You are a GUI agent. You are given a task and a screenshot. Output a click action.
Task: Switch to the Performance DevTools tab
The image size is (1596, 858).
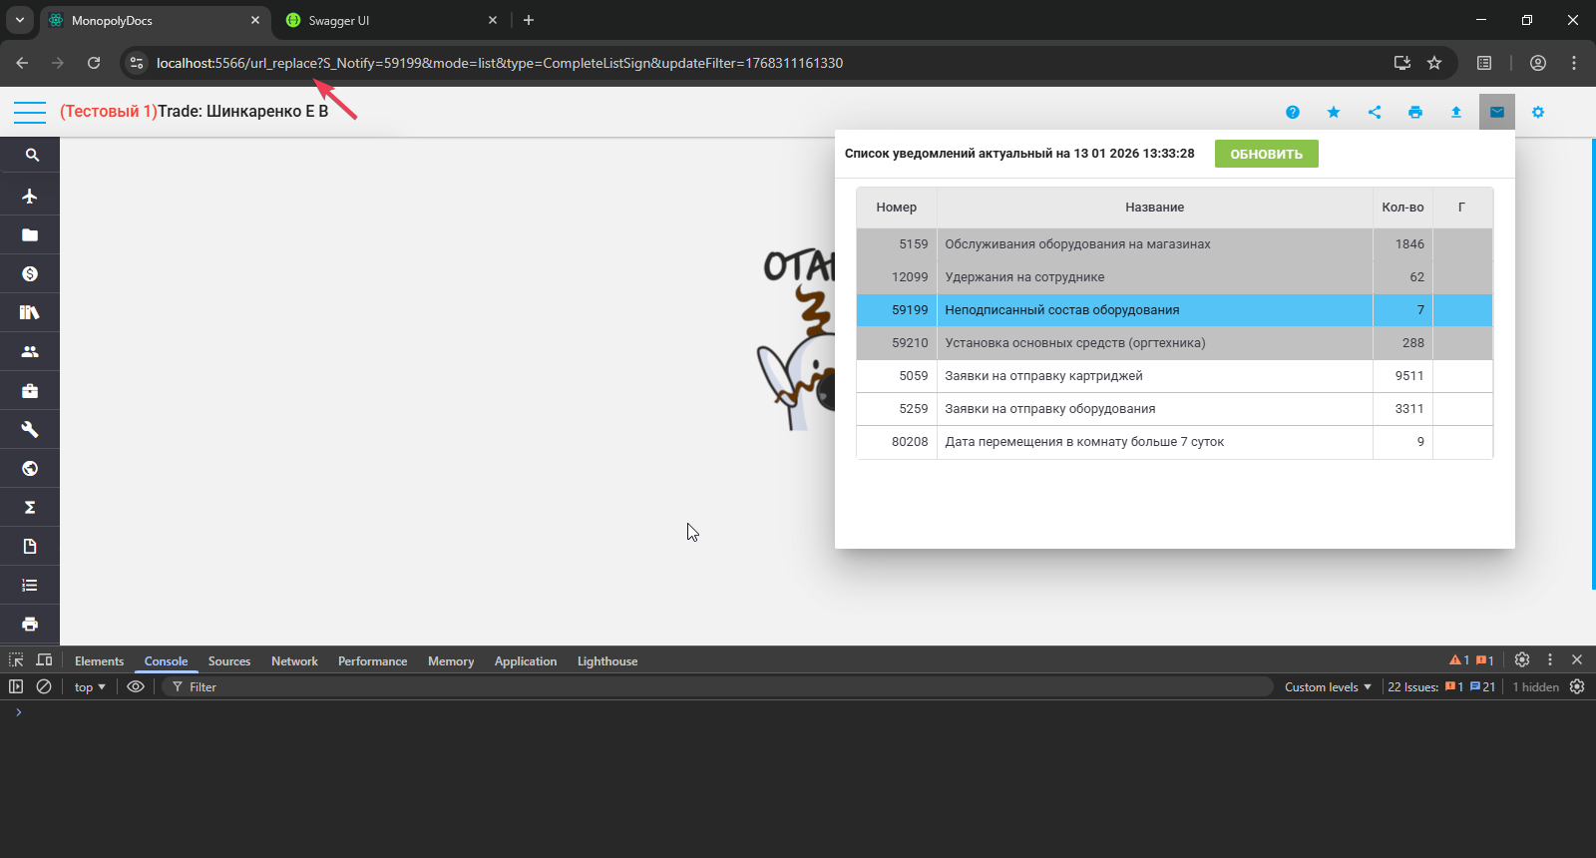click(x=372, y=661)
